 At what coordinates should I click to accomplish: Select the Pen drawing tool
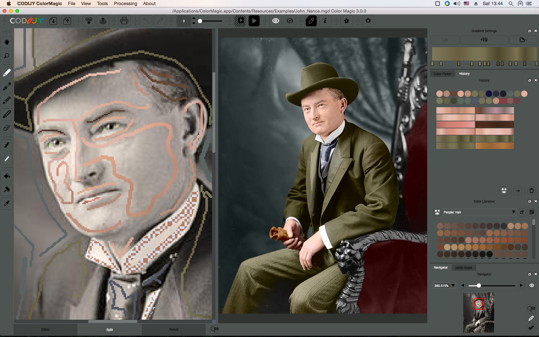(x=7, y=73)
